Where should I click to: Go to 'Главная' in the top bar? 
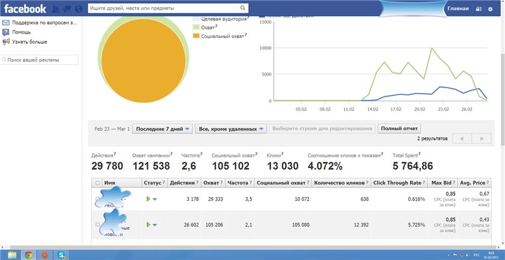tap(458, 9)
